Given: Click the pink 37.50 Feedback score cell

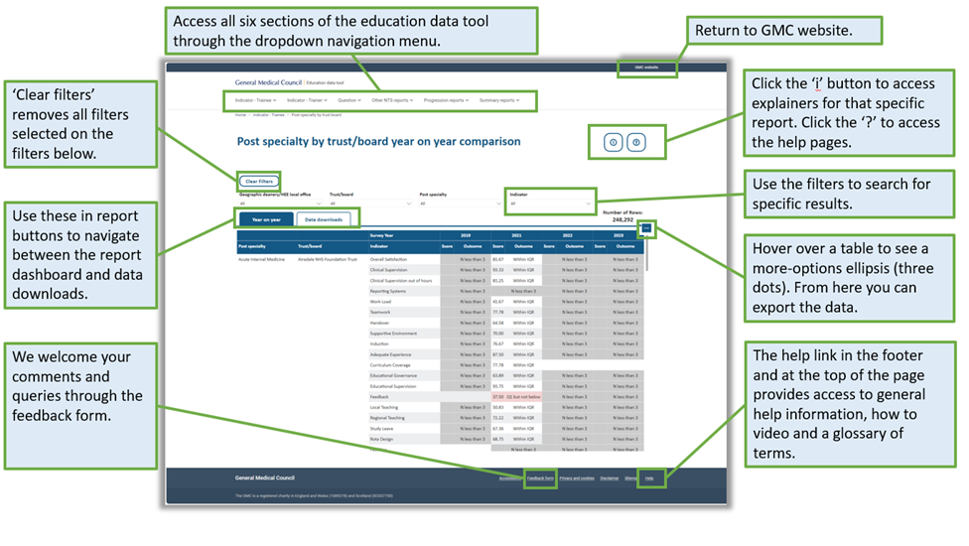Looking at the screenshot, I should 498,396.
